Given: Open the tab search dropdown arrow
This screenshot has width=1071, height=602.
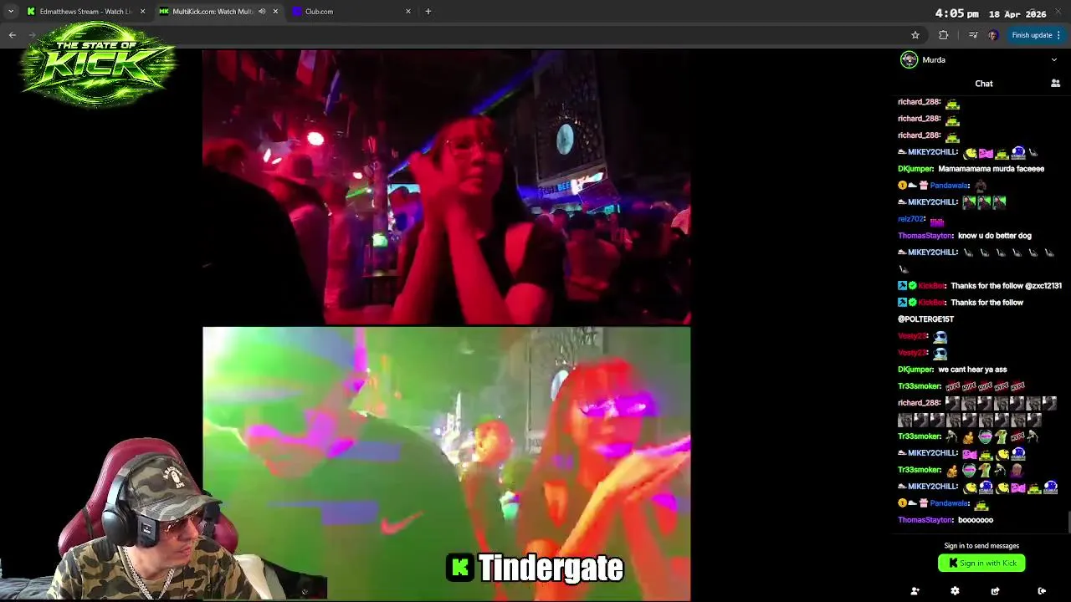Looking at the screenshot, I should point(11,12).
